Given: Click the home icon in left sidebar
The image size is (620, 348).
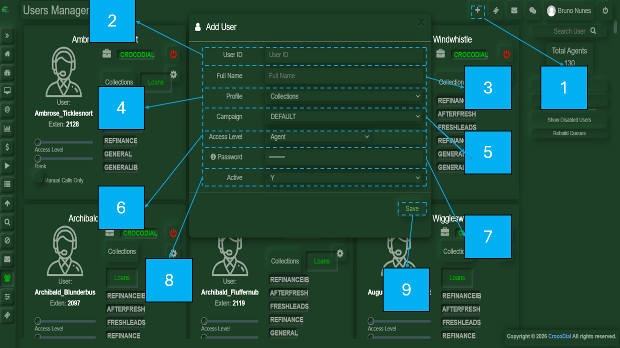Looking at the screenshot, I should (8, 54).
